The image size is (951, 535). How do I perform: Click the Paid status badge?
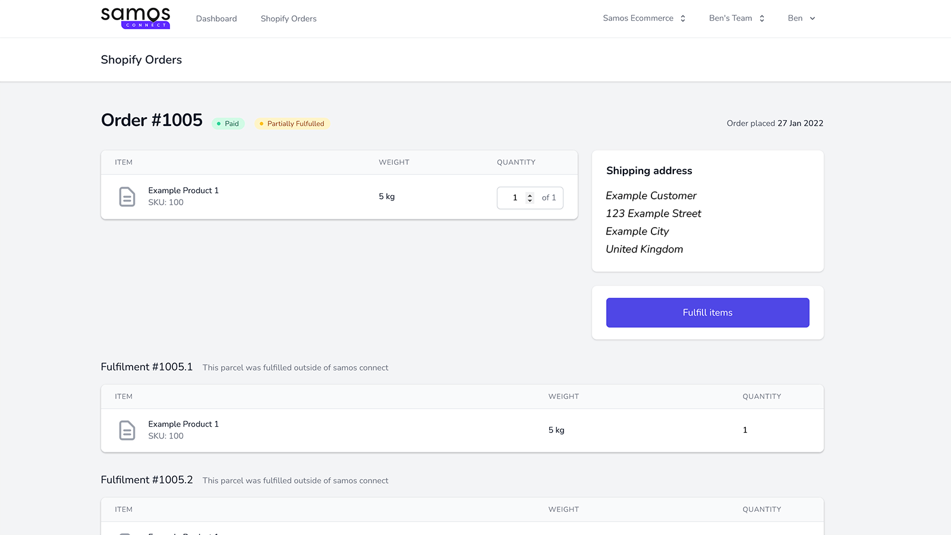pyautogui.click(x=228, y=124)
